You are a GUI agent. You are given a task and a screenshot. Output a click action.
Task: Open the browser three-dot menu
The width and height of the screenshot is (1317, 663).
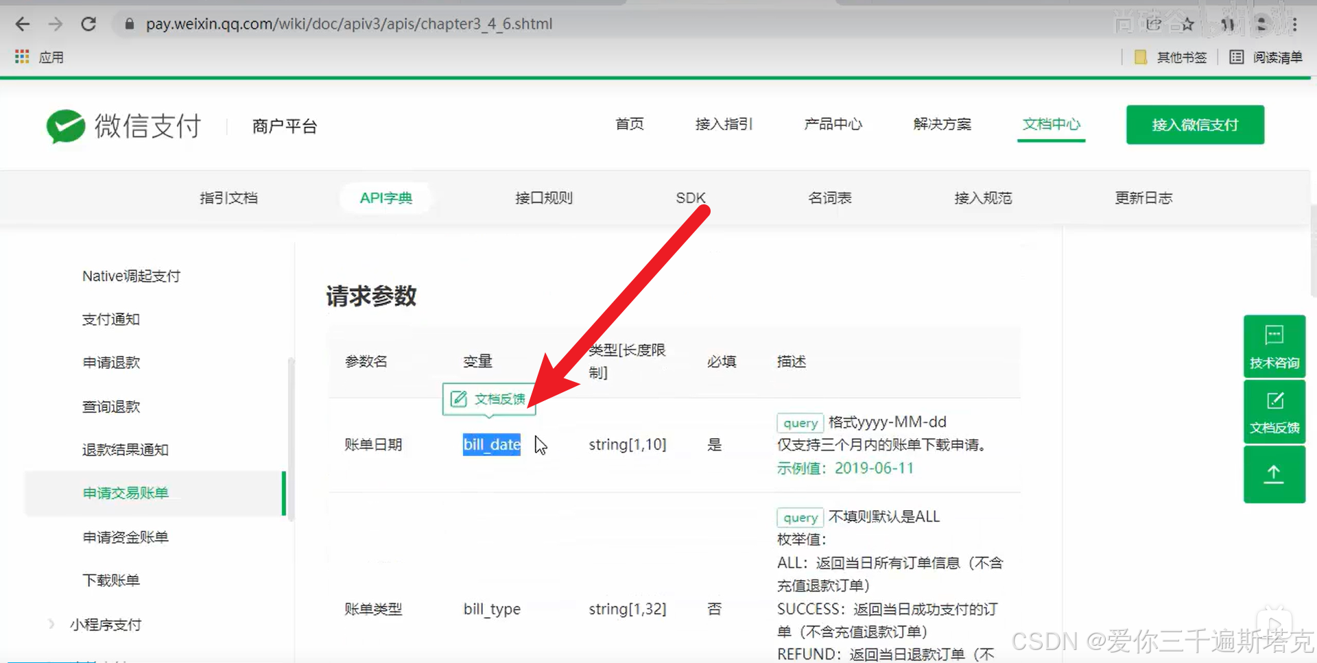[x=1294, y=25]
